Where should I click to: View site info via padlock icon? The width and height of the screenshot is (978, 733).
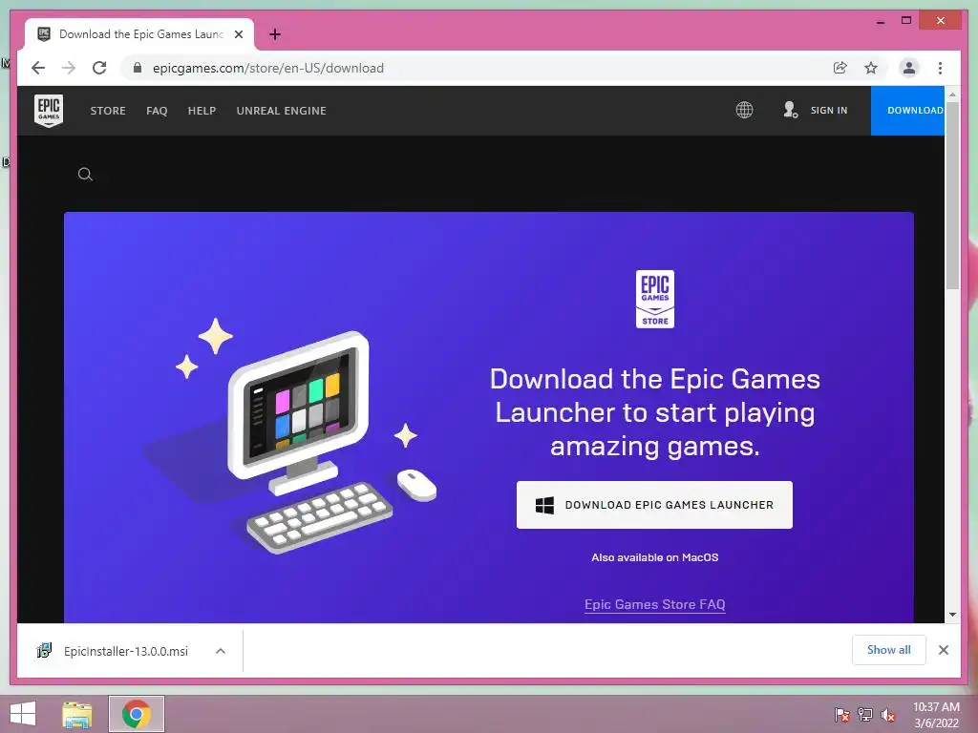(x=138, y=68)
